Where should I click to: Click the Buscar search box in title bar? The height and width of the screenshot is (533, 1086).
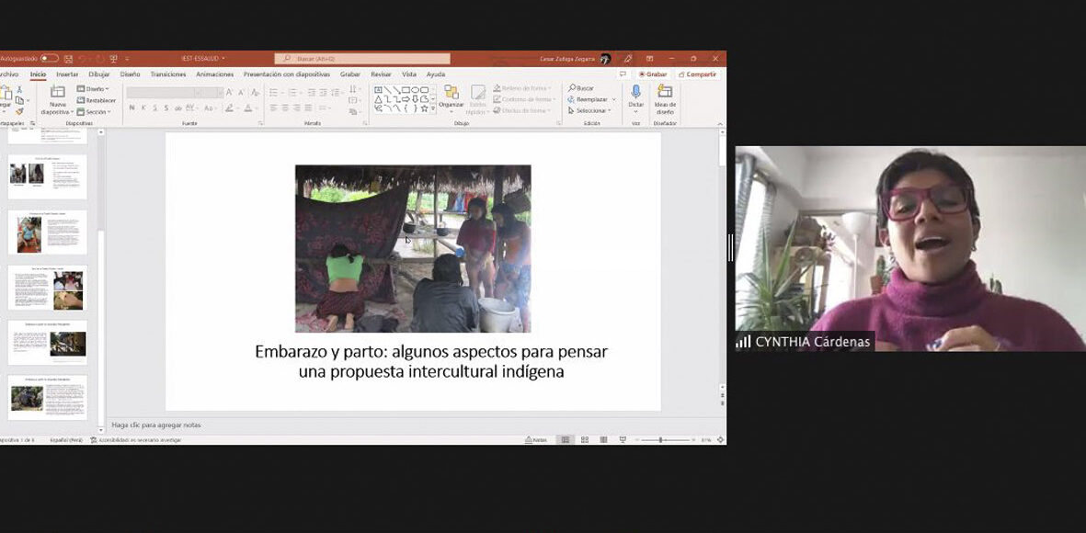coord(362,59)
